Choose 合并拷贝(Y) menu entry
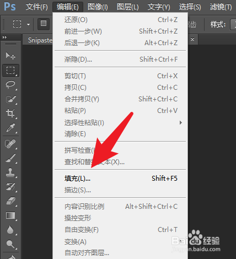 (121, 99)
